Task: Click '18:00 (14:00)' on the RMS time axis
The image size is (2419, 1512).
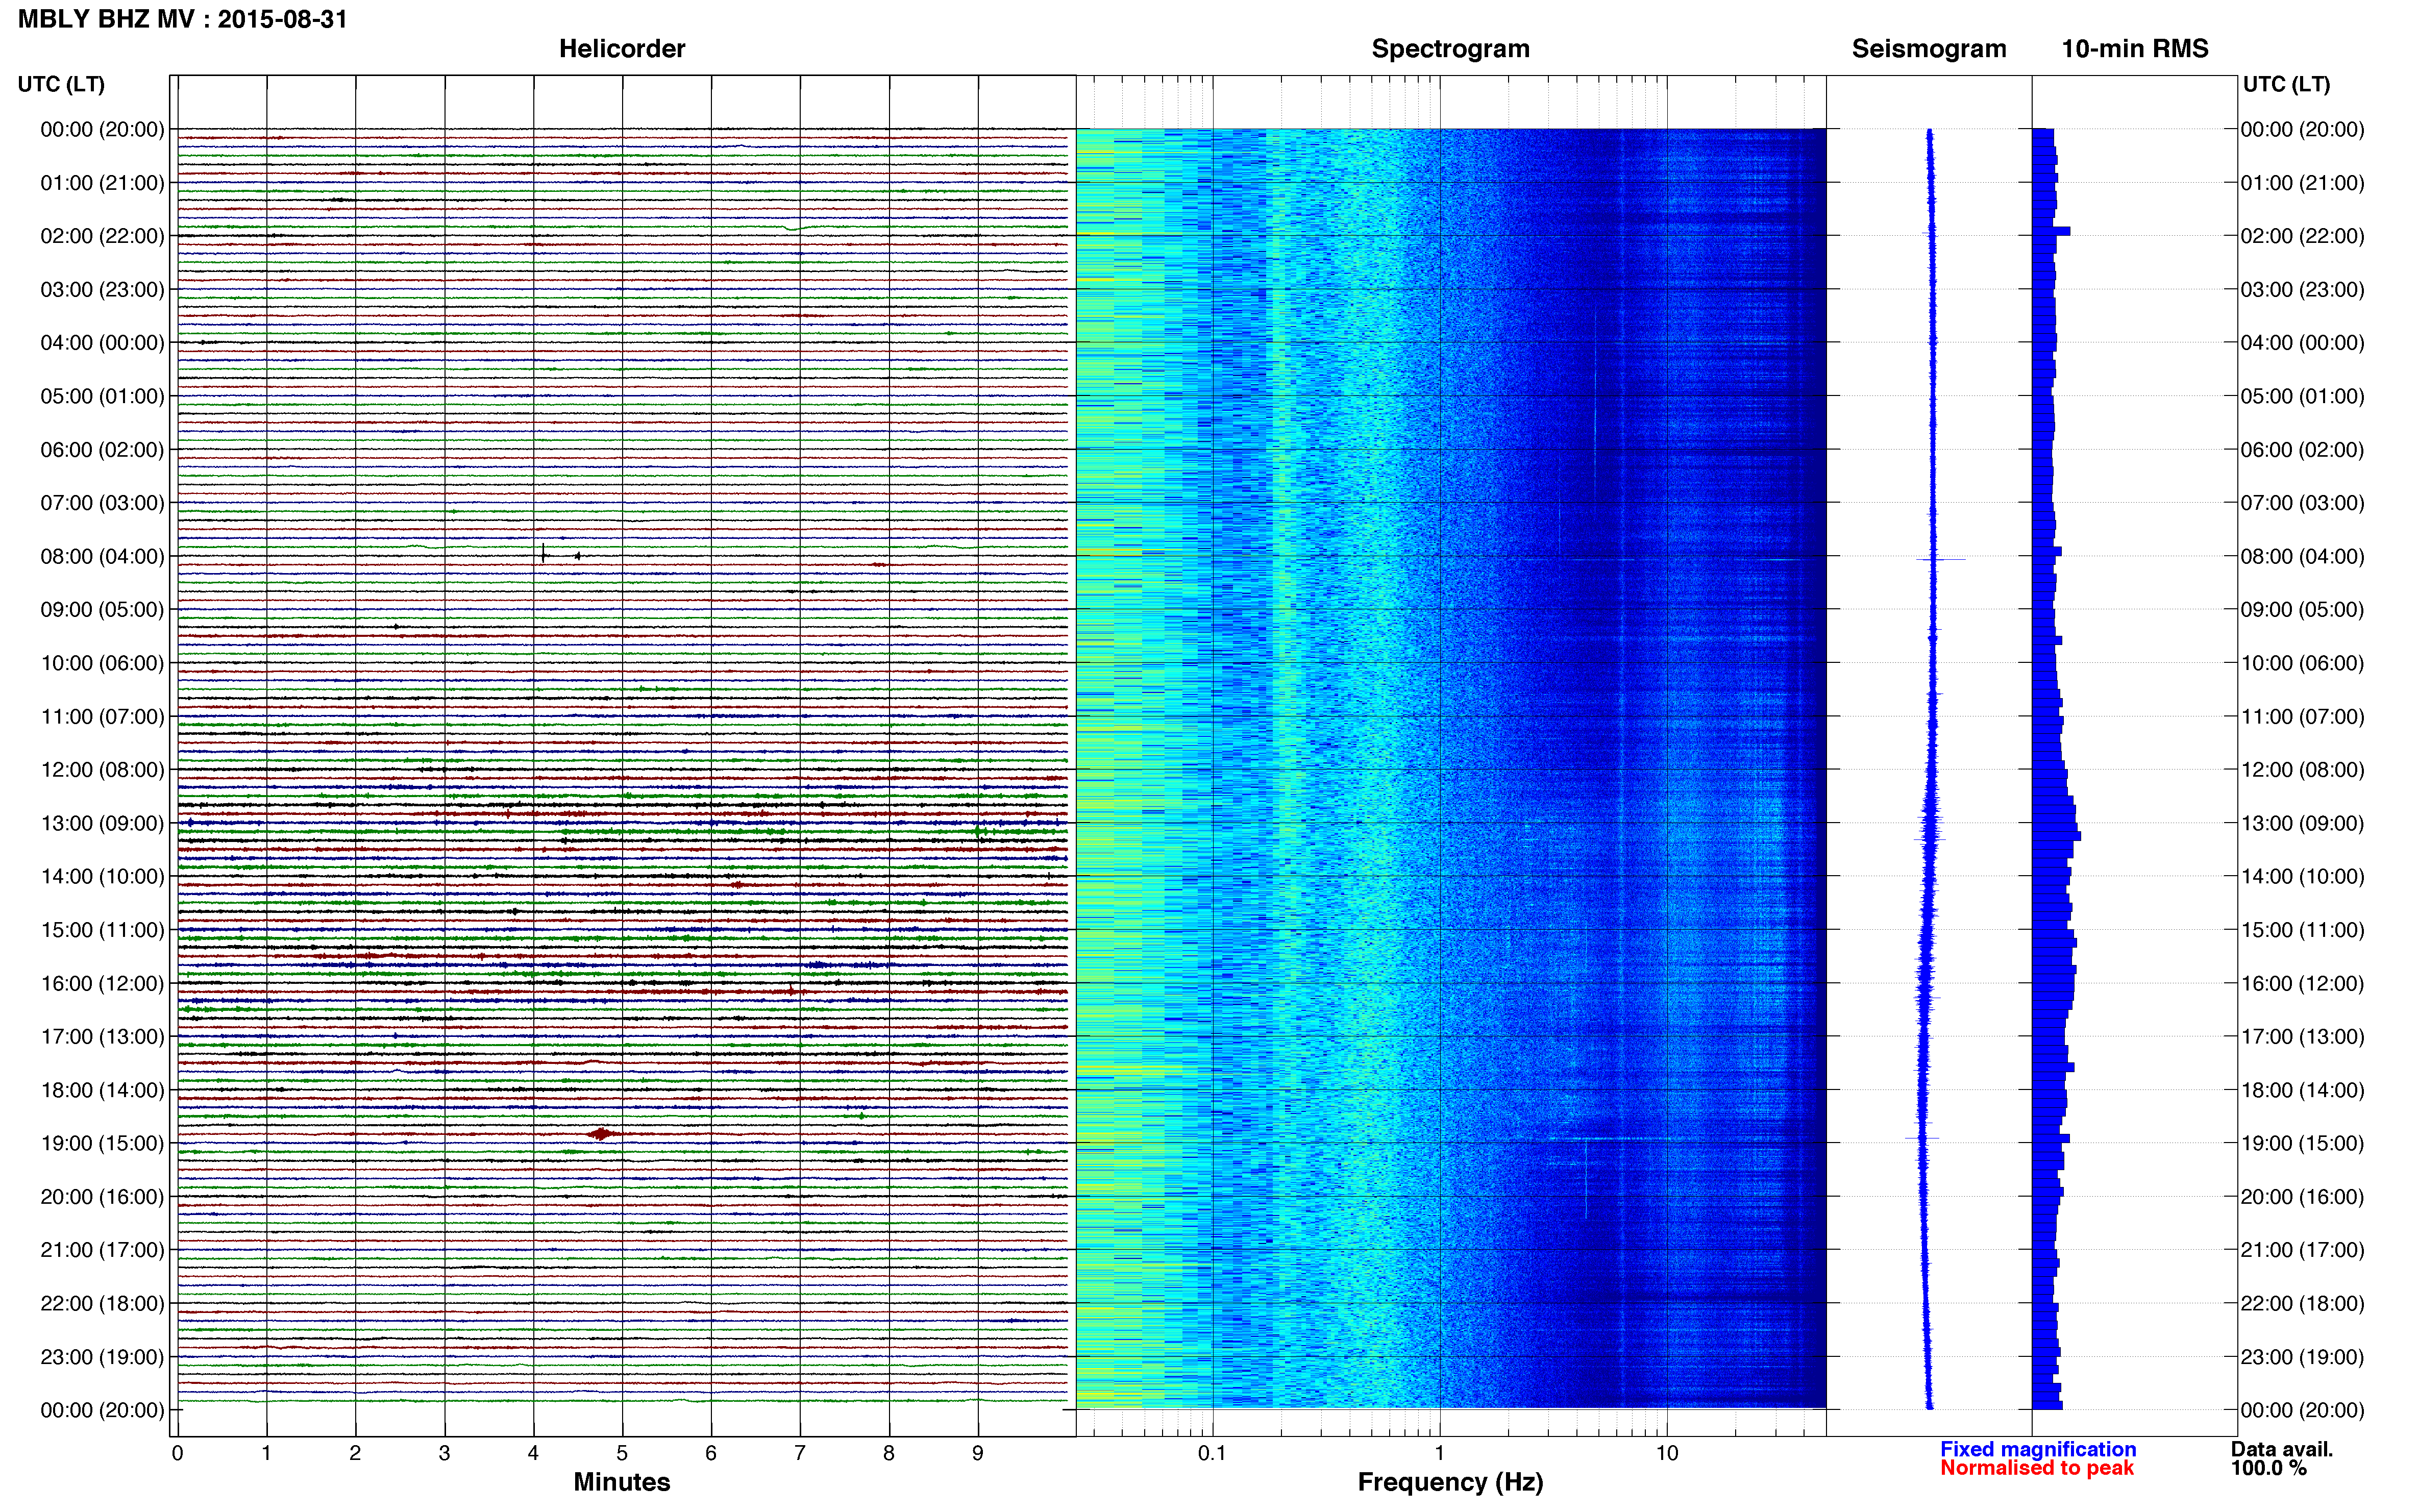Action: (2302, 1090)
